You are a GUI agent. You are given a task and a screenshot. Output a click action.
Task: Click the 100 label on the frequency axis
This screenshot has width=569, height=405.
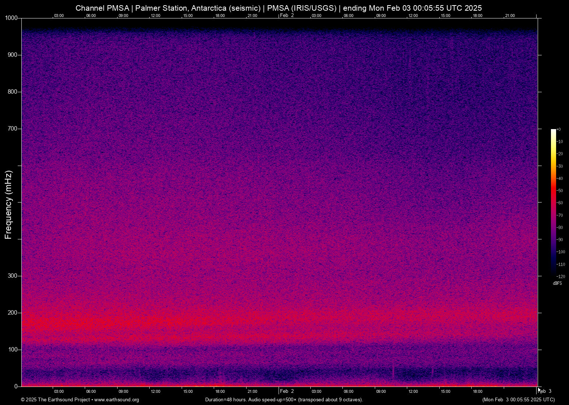pos(13,350)
